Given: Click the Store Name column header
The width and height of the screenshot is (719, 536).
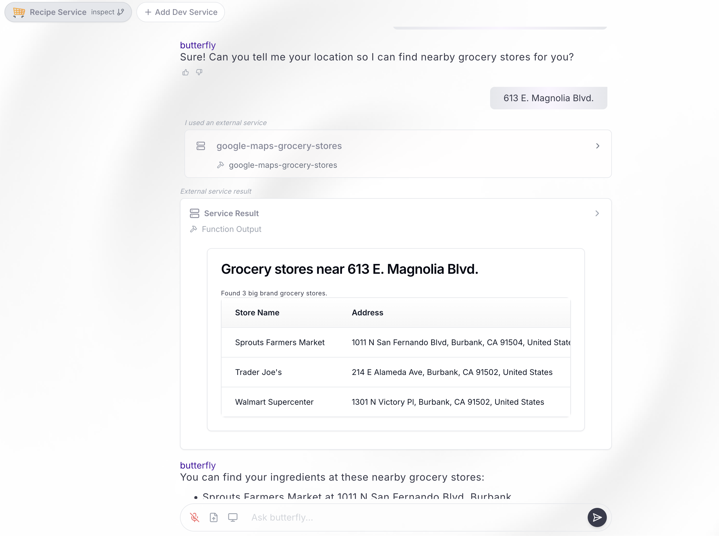Looking at the screenshot, I should pos(257,313).
